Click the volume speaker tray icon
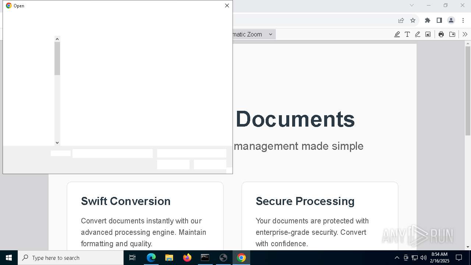 coord(424,258)
